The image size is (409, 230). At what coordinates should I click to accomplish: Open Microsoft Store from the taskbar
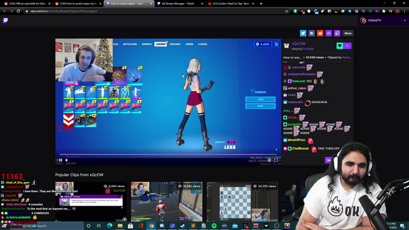(x=130, y=226)
